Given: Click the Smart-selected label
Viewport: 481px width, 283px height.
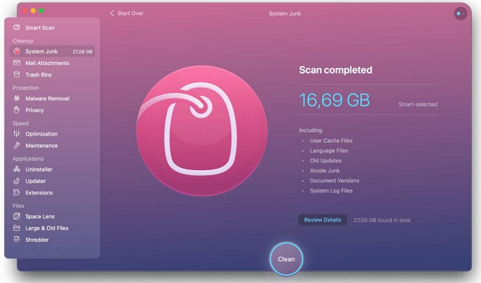Looking at the screenshot, I should coord(418,104).
